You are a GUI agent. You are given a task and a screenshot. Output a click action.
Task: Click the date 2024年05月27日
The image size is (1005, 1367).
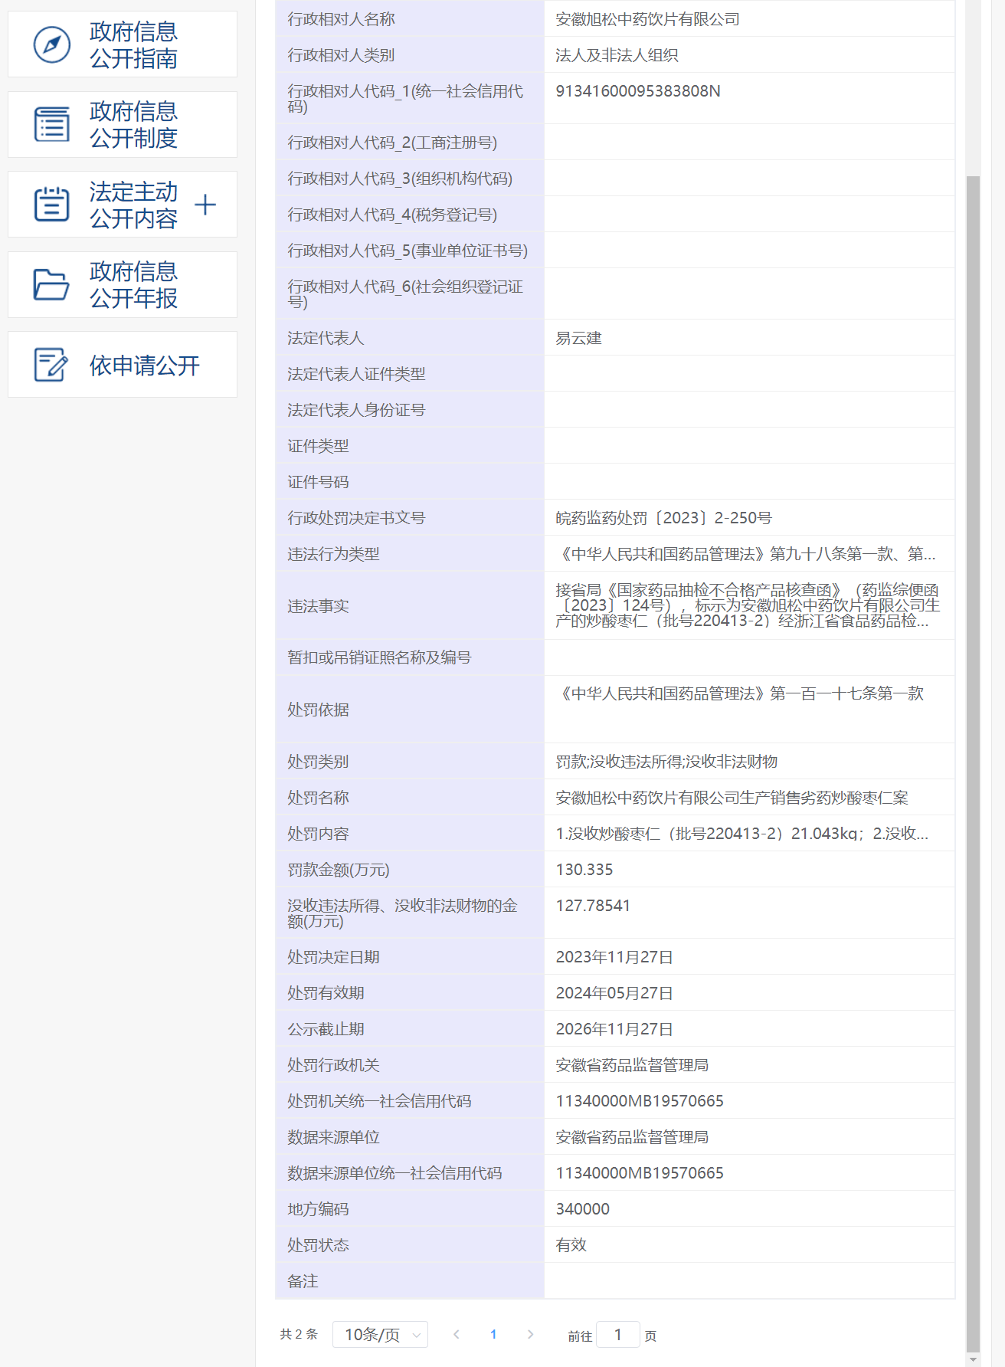coord(614,993)
